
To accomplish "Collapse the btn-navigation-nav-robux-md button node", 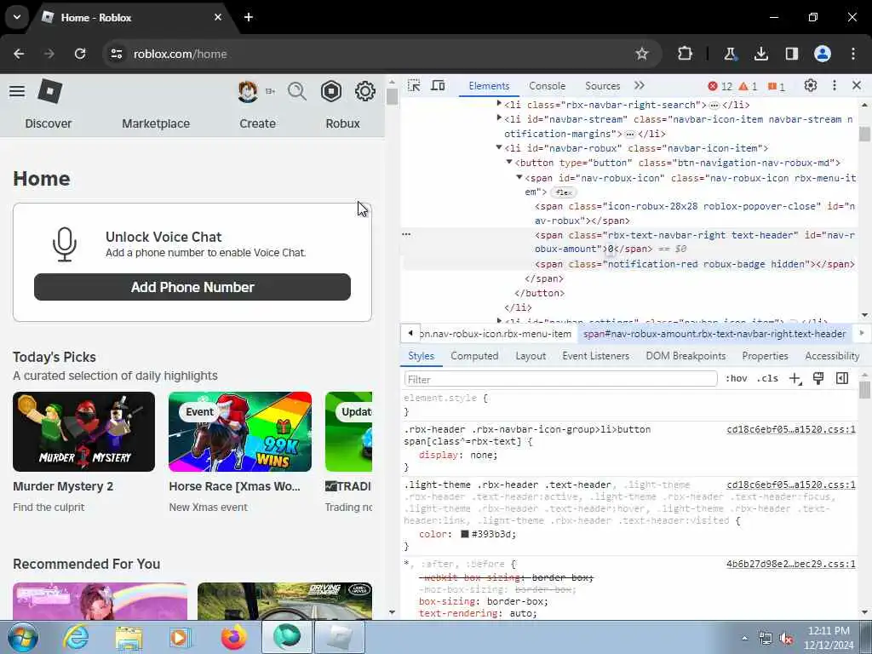I will coord(509,163).
